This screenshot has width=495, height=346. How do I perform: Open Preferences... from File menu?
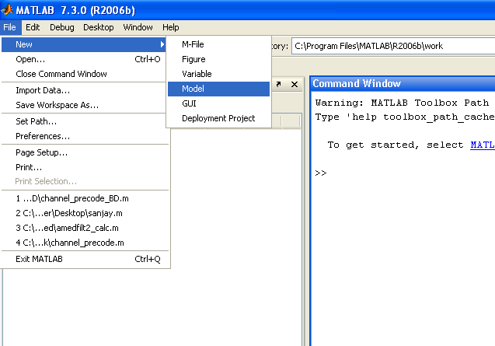coord(84,136)
